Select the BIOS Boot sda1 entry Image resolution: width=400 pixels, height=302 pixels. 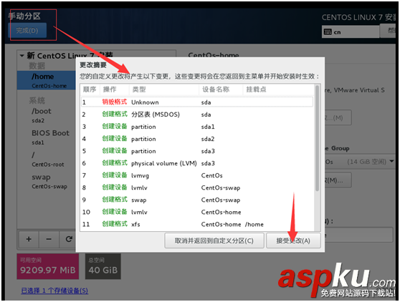[47, 137]
